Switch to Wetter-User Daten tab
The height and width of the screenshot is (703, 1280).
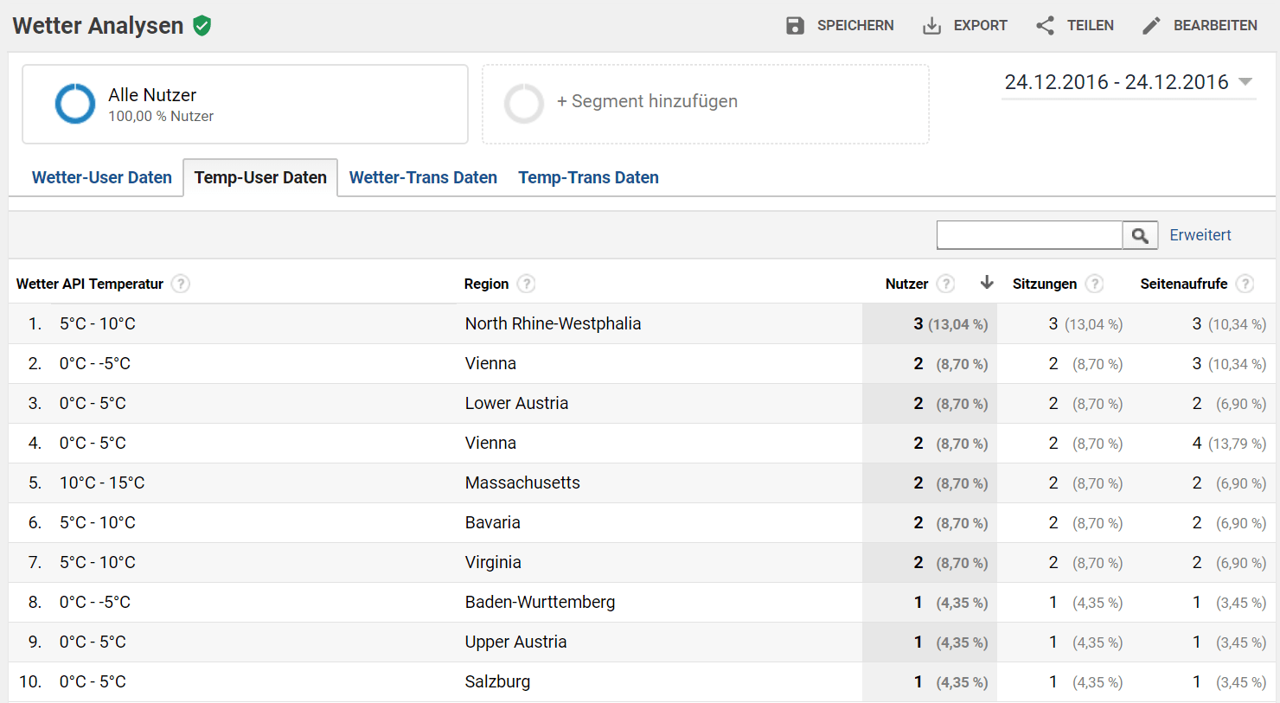pos(101,177)
